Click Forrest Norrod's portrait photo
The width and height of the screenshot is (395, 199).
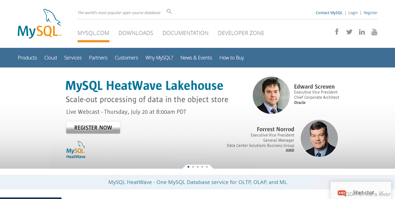(319, 138)
